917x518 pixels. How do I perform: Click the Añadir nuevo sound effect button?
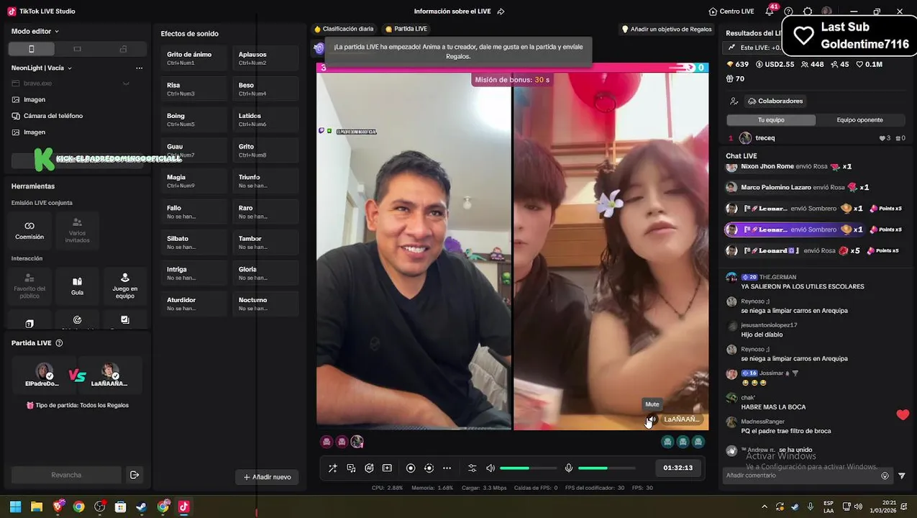click(267, 477)
